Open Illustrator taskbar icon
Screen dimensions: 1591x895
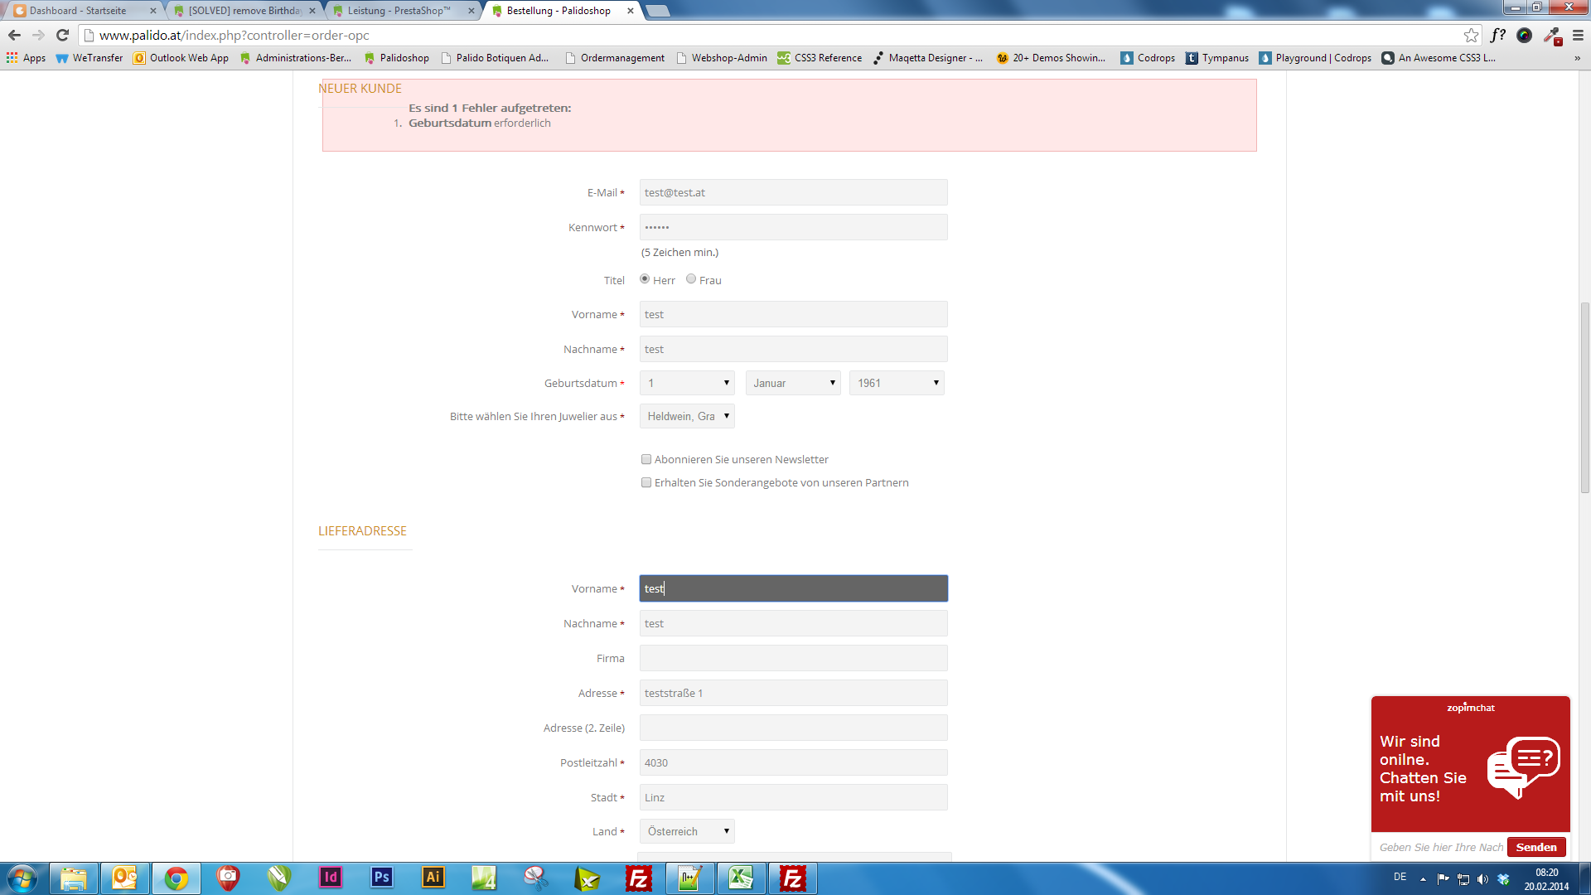pyautogui.click(x=433, y=878)
